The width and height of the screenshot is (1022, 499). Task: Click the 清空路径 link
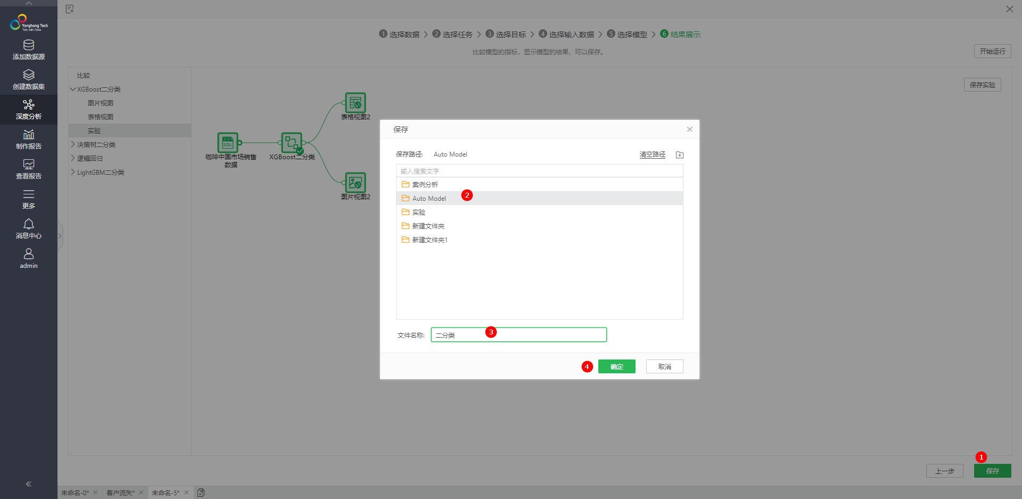pyautogui.click(x=652, y=154)
